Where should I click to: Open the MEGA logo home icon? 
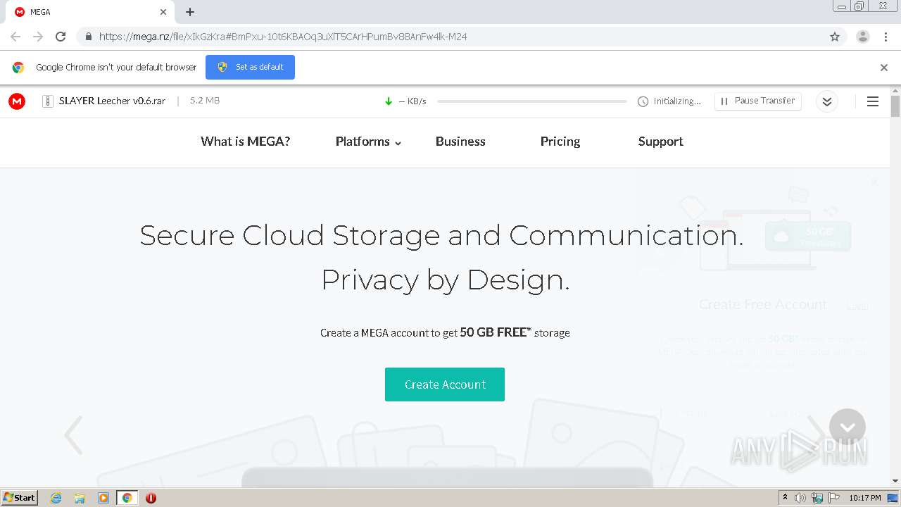pos(17,101)
